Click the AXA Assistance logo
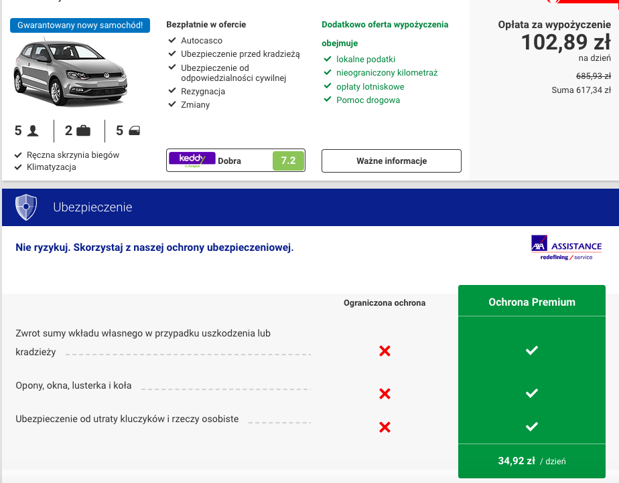Viewport: 619px width, 483px height. 566,248
